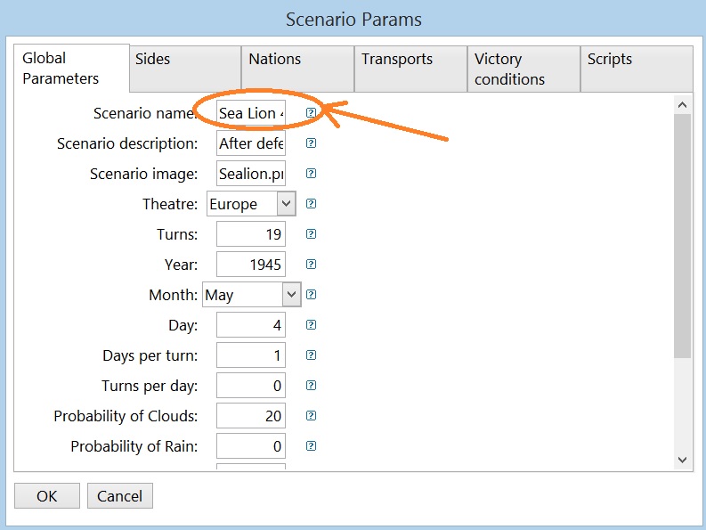View help for Day field
The height and width of the screenshot is (530, 706).
point(311,325)
